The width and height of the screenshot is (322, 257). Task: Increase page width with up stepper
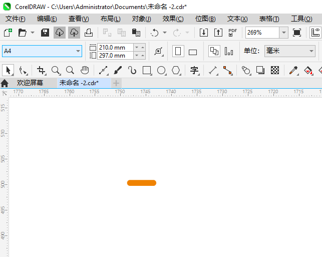pyautogui.click(x=143, y=48)
